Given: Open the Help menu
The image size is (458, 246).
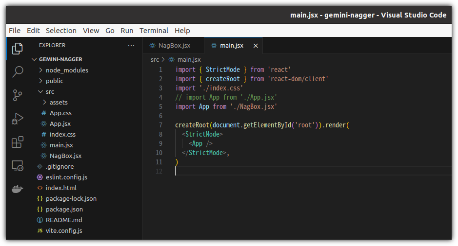Looking at the screenshot, I should point(182,31).
